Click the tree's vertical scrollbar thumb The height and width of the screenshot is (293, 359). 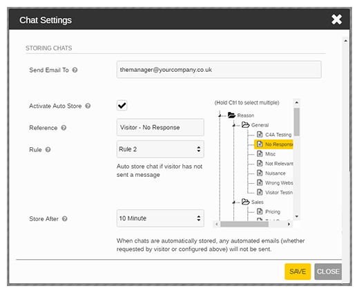click(297, 122)
